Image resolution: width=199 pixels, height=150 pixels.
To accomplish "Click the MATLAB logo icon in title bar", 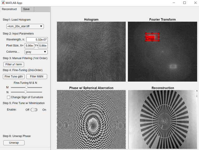I will [x=3, y=3].
